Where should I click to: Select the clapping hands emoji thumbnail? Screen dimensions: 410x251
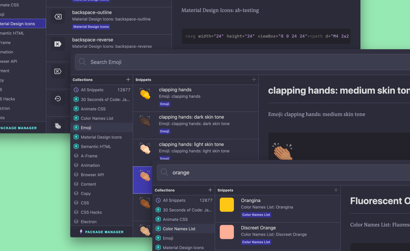click(x=145, y=94)
